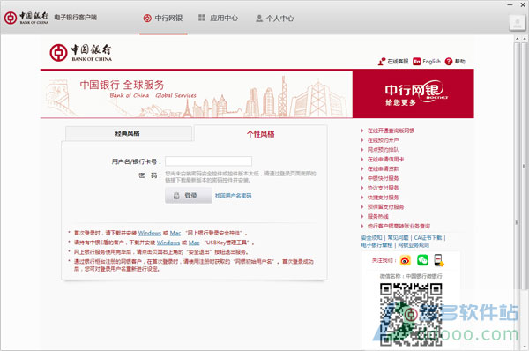Image resolution: width=529 pixels, height=351 pixels.
Task: Open the mobile phone banking icon
Action: [x=438, y=260]
